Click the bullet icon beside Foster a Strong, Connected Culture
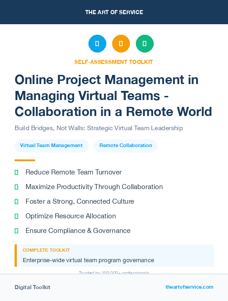228x301 pixels. point(16,201)
